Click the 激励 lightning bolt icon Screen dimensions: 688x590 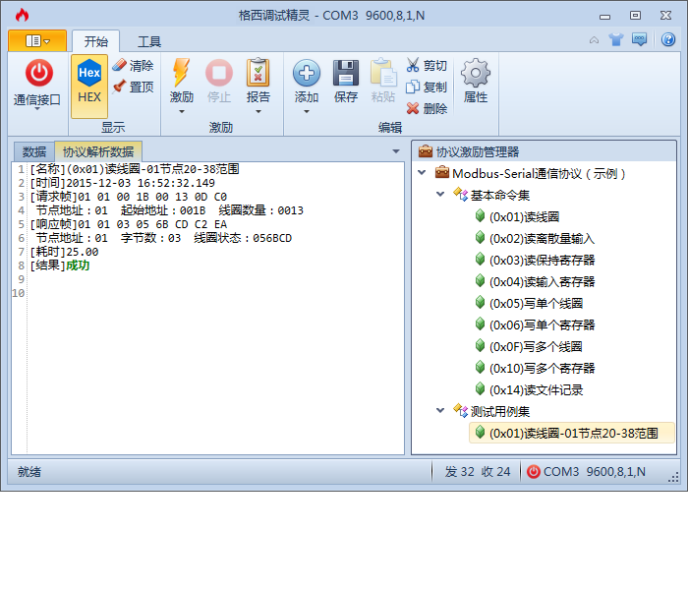[181, 73]
